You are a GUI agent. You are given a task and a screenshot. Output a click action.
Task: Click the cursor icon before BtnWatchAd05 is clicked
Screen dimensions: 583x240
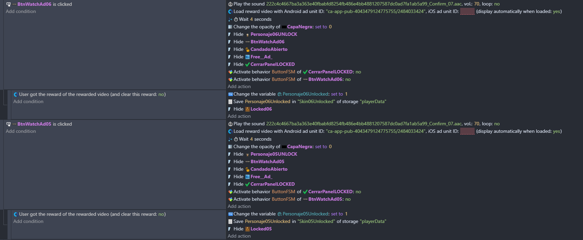click(x=9, y=124)
